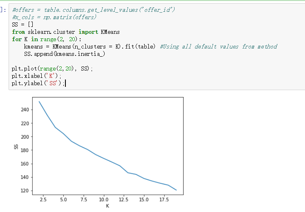This screenshot has height=212, width=305.
Task: Click the commented line starting '#offers = table.columns'
Action: [93, 10]
